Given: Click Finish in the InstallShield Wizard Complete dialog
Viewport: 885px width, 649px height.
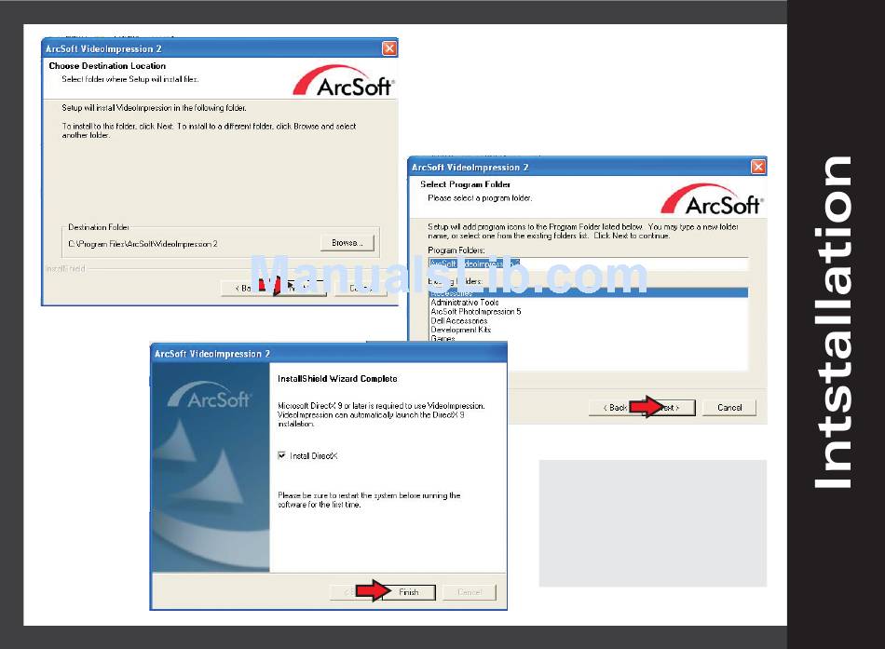Looking at the screenshot, I should pos(409,592).
